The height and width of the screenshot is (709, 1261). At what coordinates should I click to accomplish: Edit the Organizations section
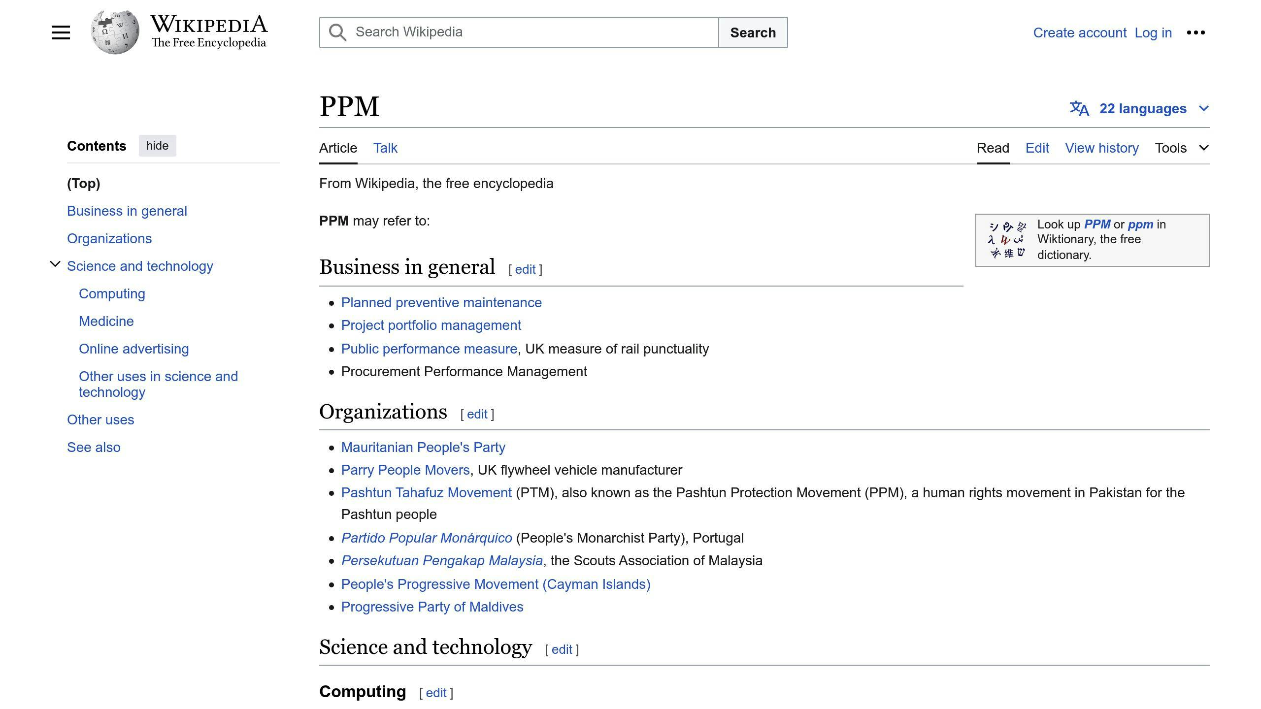coord(477,414)
